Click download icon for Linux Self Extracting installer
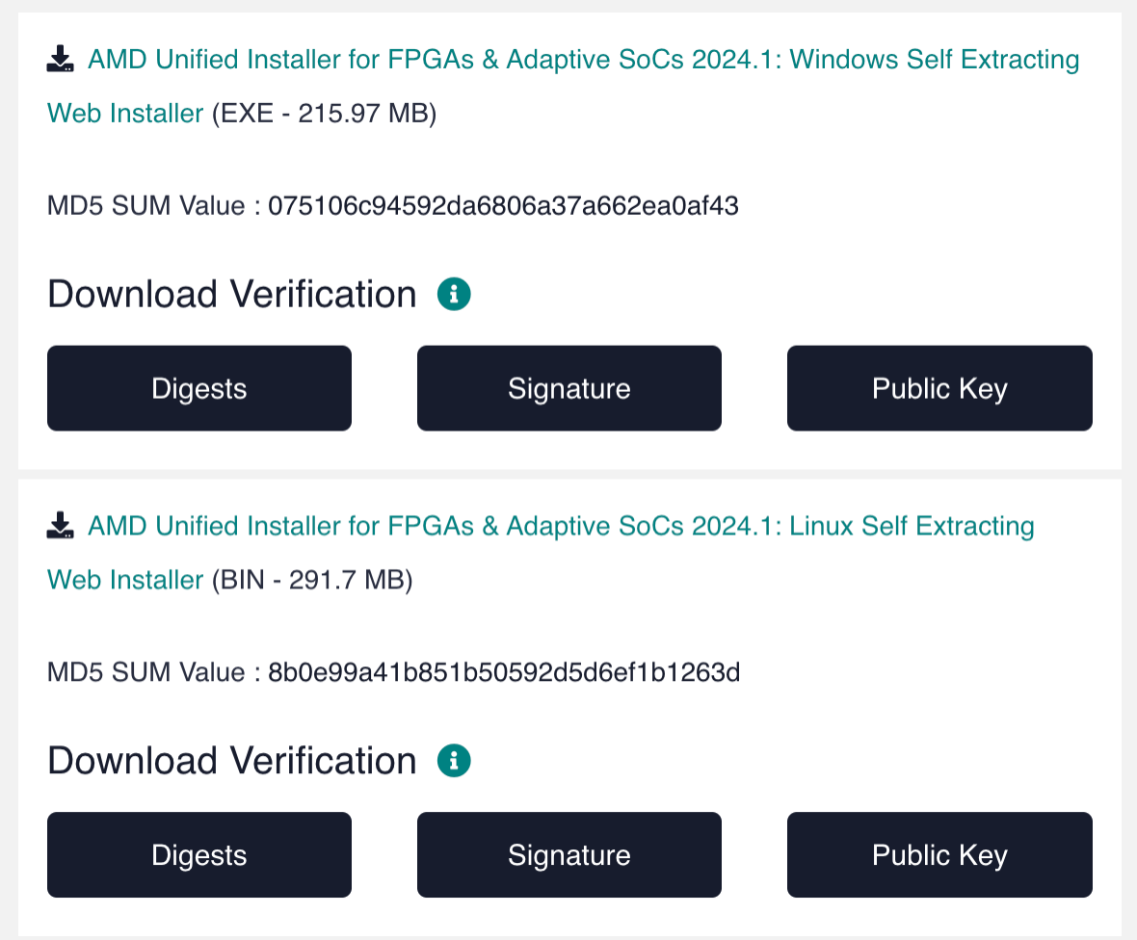The width and height of the screenshot is (1137, 940). tap(61, 527)
